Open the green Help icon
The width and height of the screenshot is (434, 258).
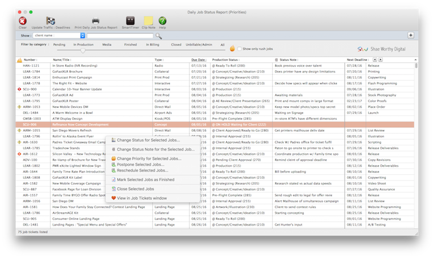(x=162, y=20)
